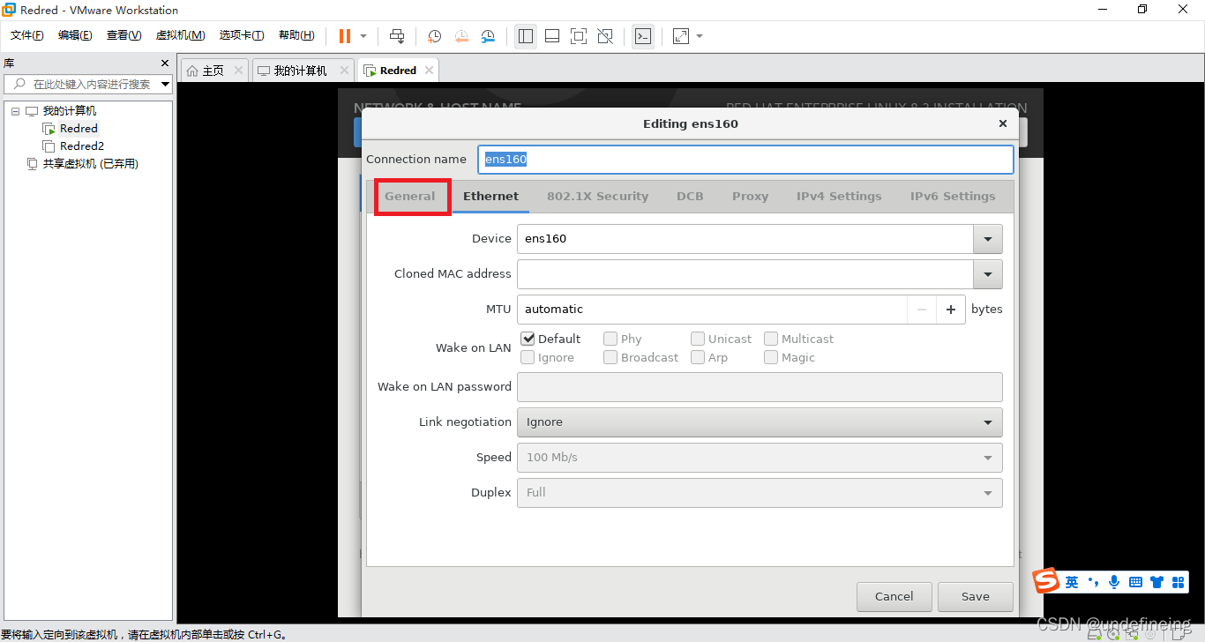This screenshot has height=642, width=1205.
Task: Switch to the 802.1X Security tab
Action: coord(597,197)
